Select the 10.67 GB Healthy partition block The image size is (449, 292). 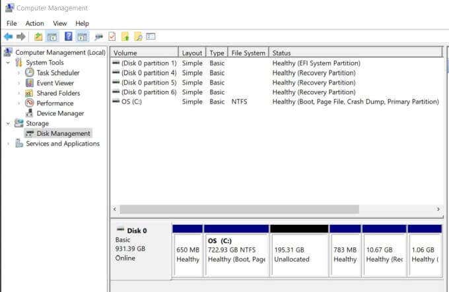pyautogui.click(x=384, y=251)
